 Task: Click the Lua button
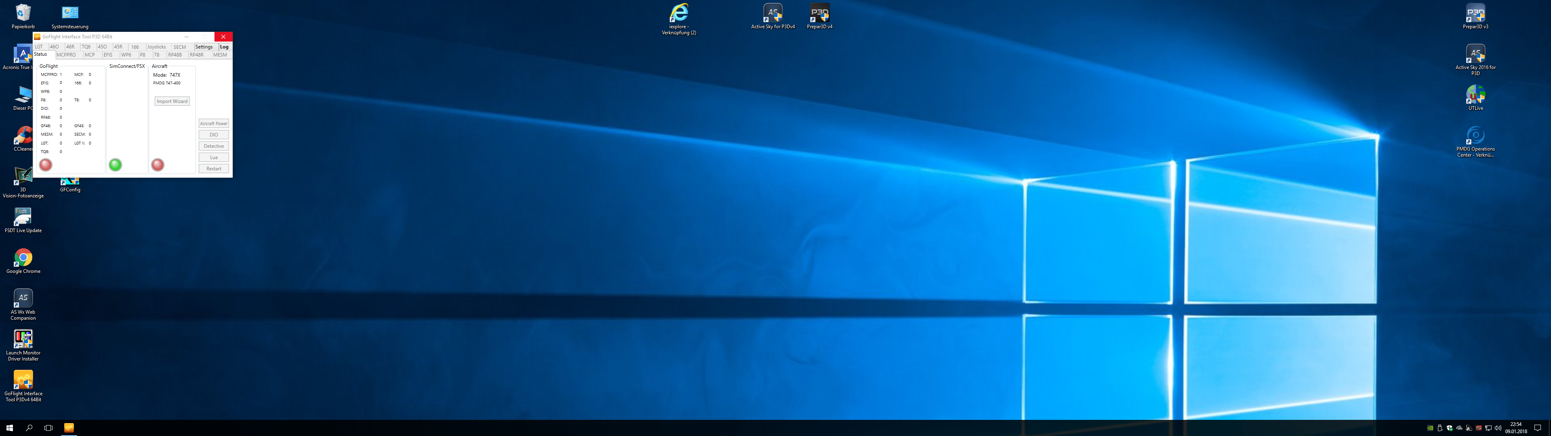214,157
